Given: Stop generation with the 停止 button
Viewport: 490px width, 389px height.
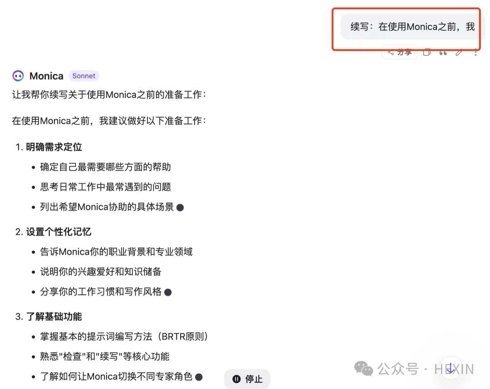Looking at the screenshot, I should pyautogui.click(x=247, y=379).
